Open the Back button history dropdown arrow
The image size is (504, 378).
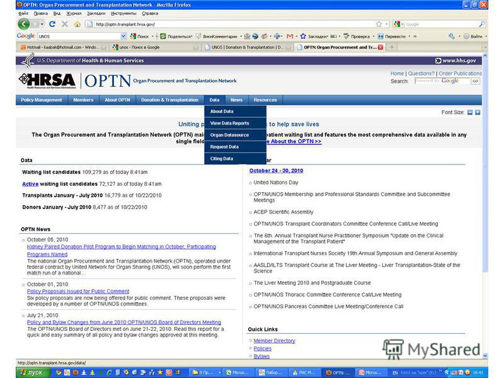click(42, 24)
